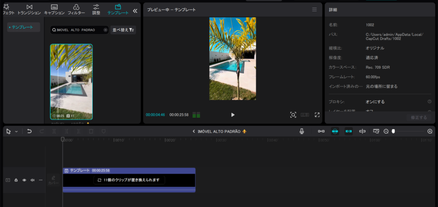Click the カバー cover button
438x207 pixels.
pos(53,180)
